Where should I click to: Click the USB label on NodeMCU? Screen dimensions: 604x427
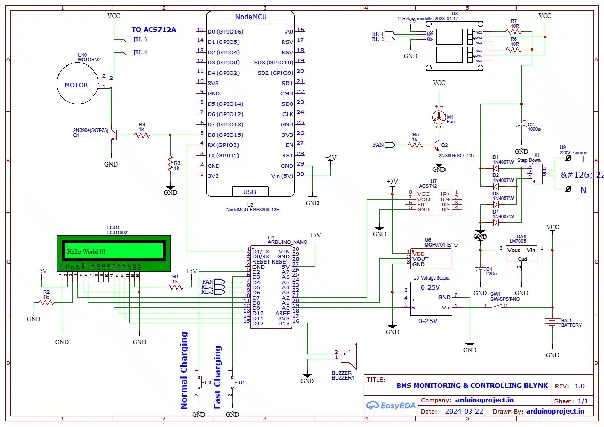(249, 191)
